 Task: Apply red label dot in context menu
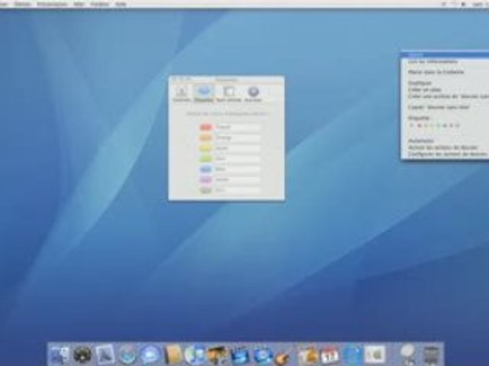419,126
